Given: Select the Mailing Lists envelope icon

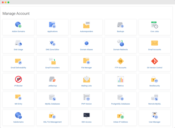Looking at the screenshot, I should click(87, 79).
